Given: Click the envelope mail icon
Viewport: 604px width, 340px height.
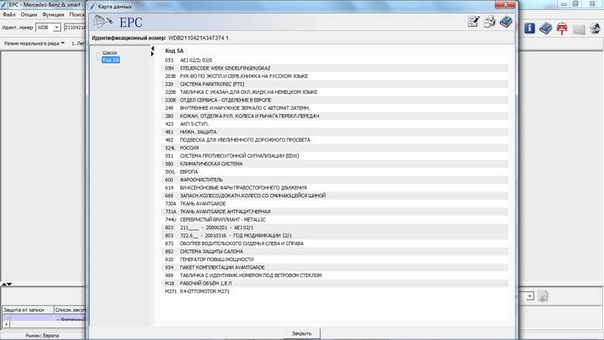Looking at the screenshot, I should click(578, 28).
